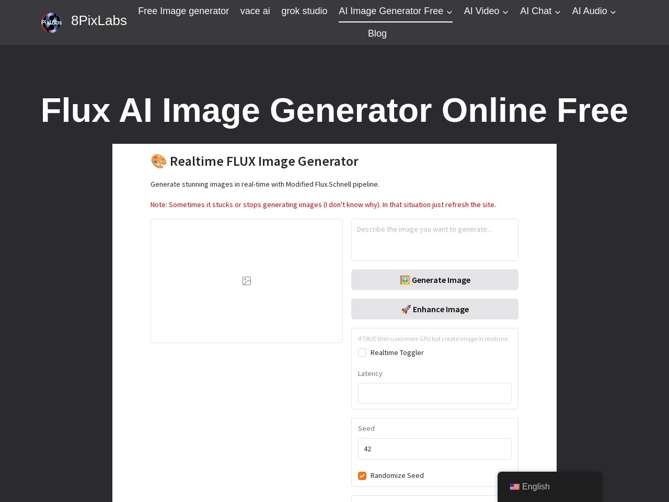The image size is (669, 502).
Task: Click the 8PixLabs site title link
Action: 99,20
